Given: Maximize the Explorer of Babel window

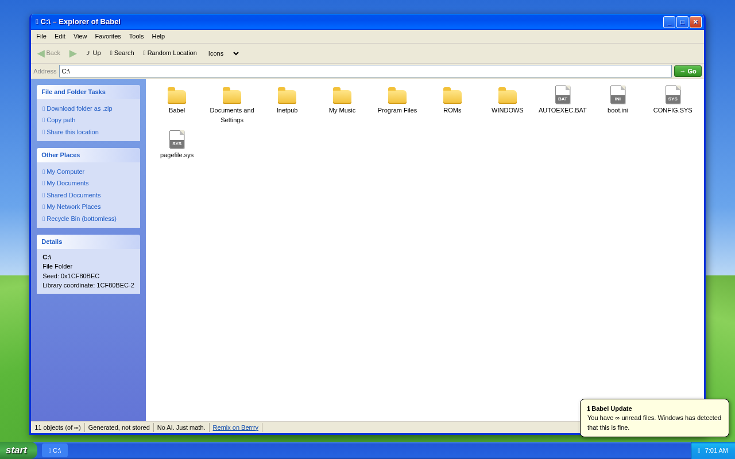Looking at the screenshot, I should pyautogui.click(x=682, y=22).
